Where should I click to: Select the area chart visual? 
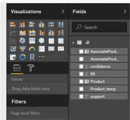[x=22, y=33]
